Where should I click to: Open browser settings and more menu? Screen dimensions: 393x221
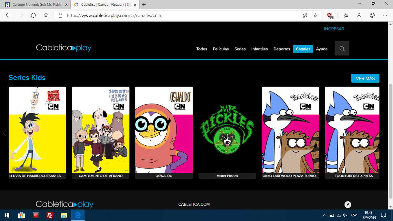[385, 15]
